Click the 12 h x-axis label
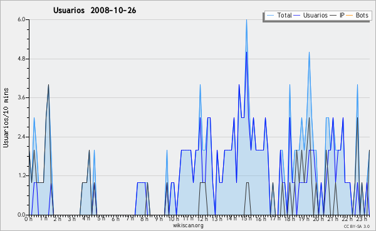Screen dimensions: 376x231 tap(202, 219)
